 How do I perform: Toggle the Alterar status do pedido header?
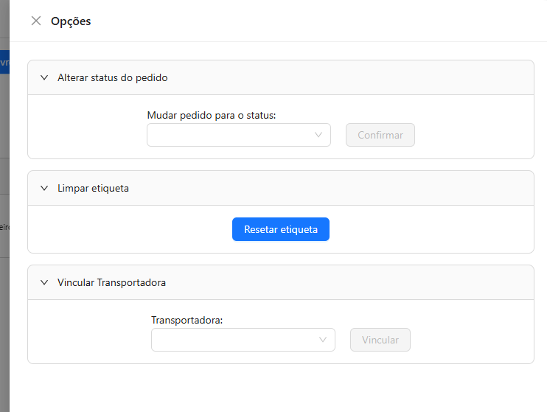(113, 77)
